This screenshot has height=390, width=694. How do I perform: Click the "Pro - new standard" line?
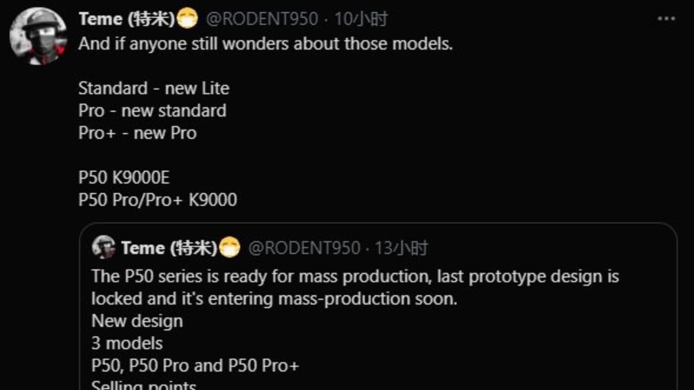(x=152, y=110)
